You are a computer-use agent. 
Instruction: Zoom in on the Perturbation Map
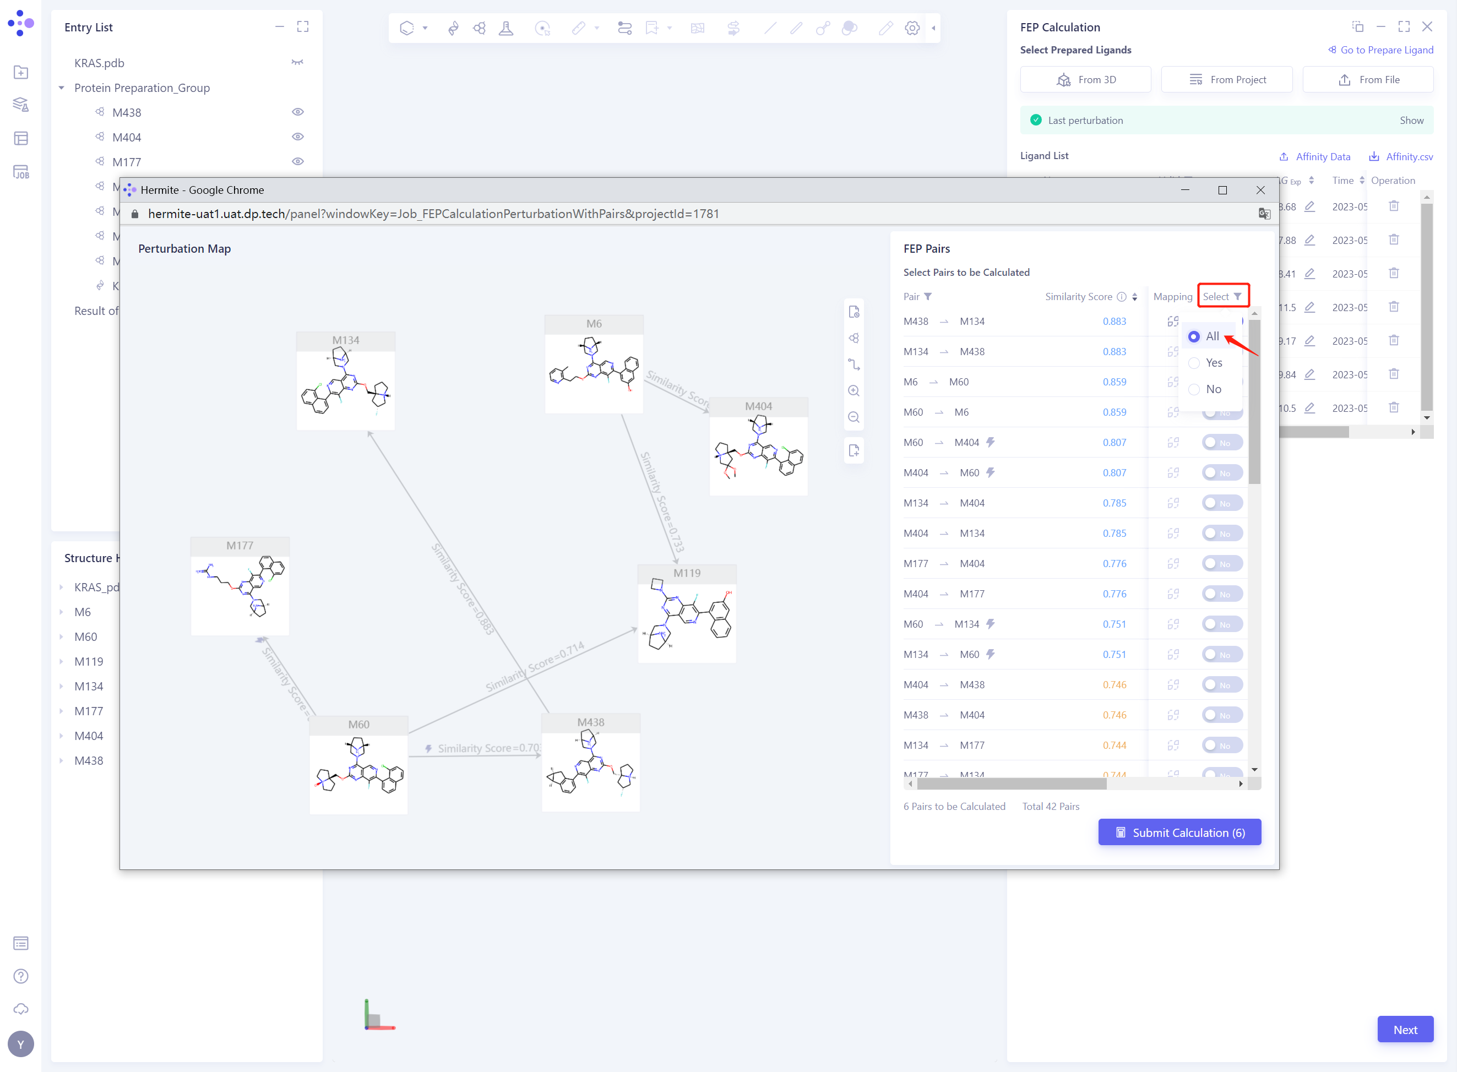click(x=854, y=390)
